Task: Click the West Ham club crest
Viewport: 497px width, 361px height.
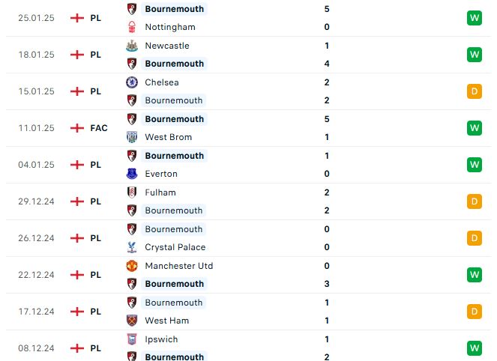Action: coord(132,321)
